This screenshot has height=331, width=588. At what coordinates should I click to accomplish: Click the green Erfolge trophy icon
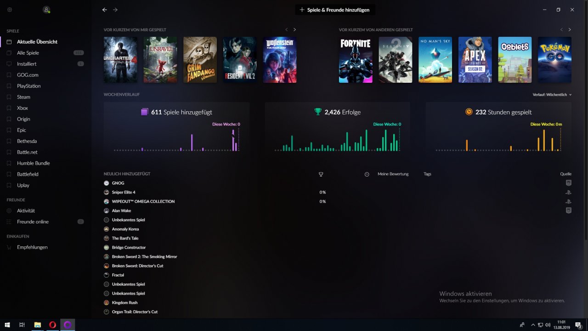coord(318,112)
